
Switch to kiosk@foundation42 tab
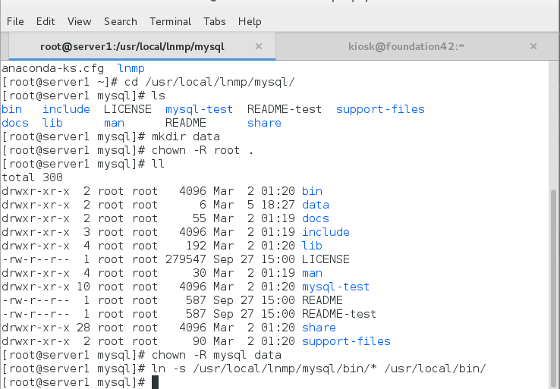407,46
